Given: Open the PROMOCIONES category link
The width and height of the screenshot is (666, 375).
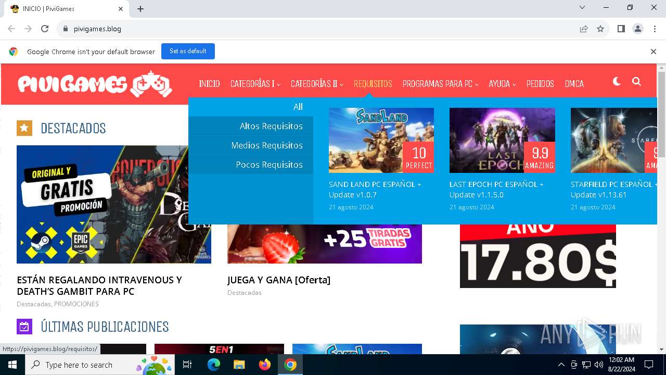Looking at the screenshot, I should [76, 304].
